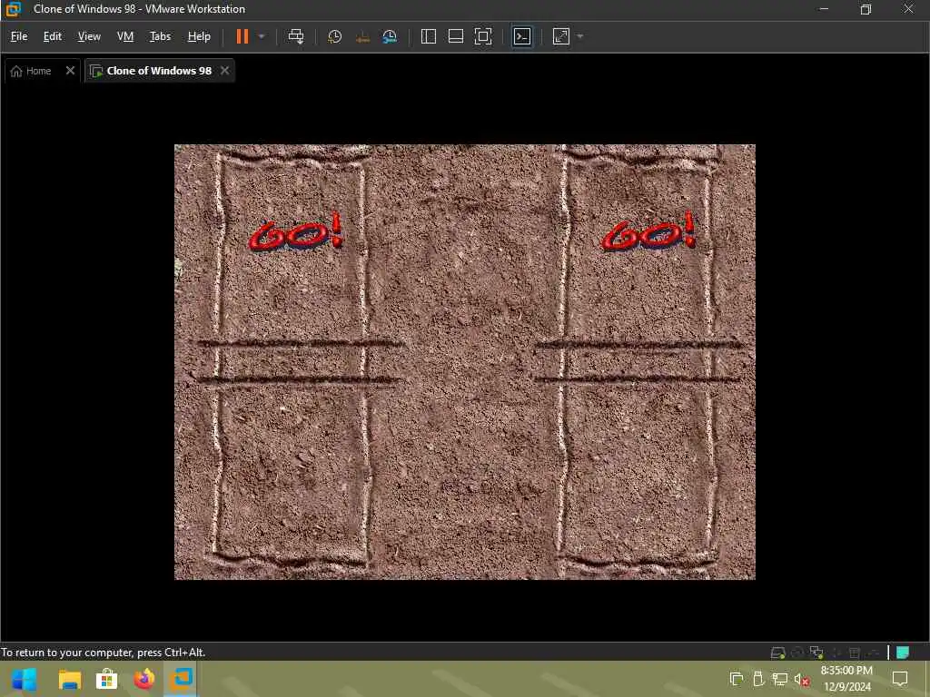
Task: Open File Explorer from the taskbar
Action: 69,679
